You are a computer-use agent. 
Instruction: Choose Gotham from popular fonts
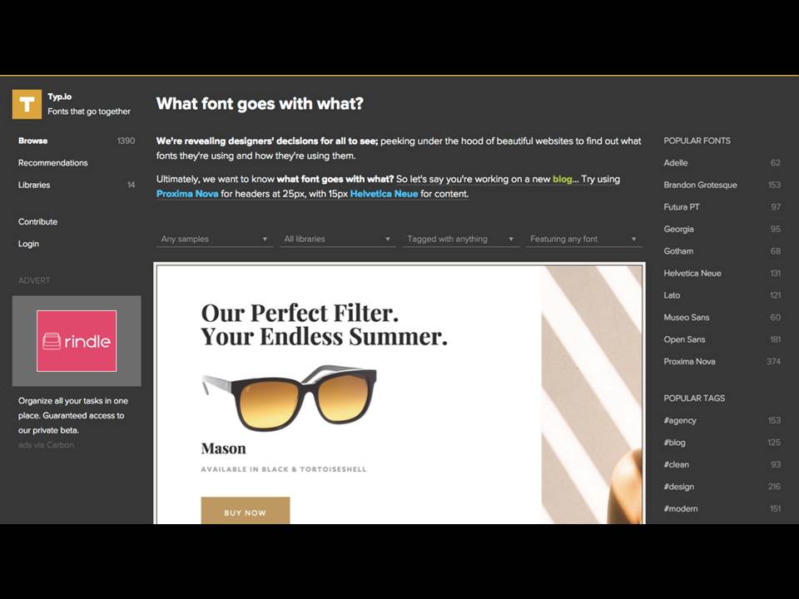pyautogui.click(x=678, y=251)
